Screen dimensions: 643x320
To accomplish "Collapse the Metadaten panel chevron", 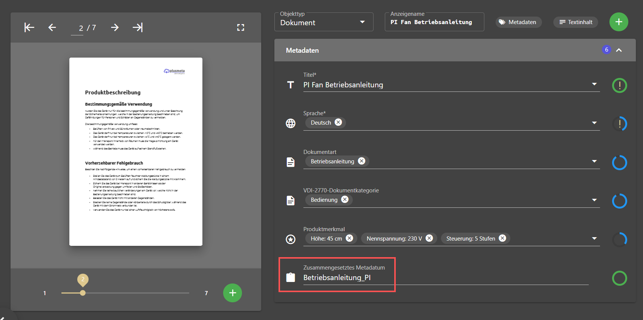I will click(x=619, y=50).
